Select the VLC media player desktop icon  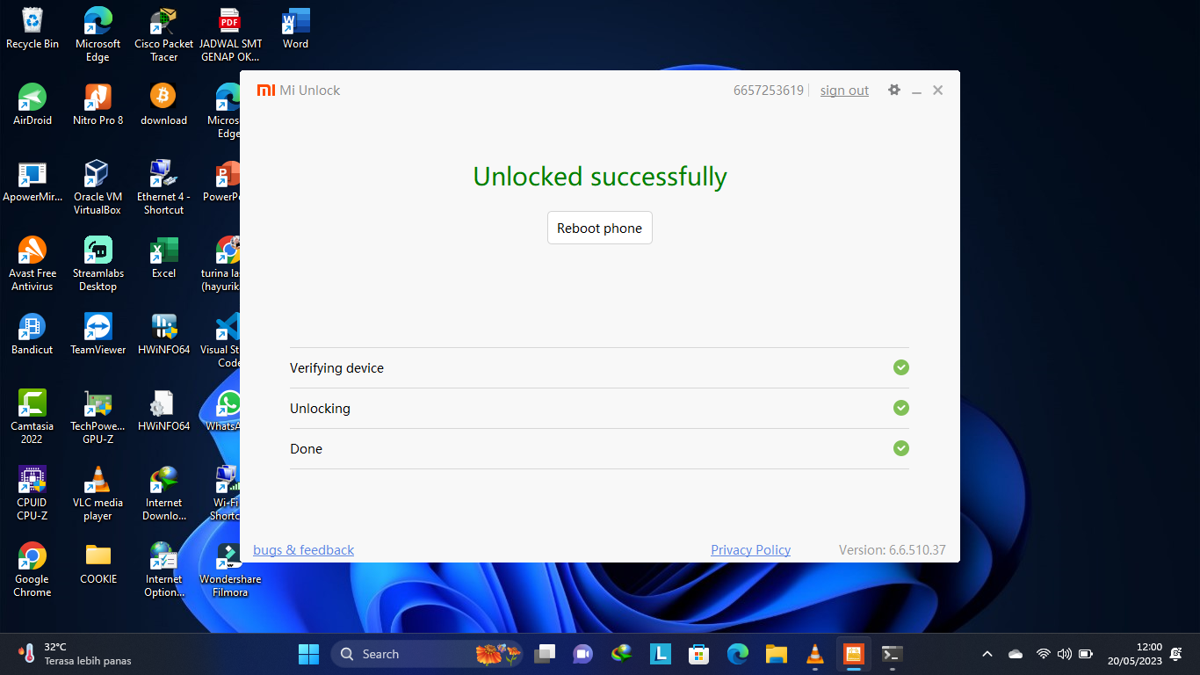coord(98,493)
